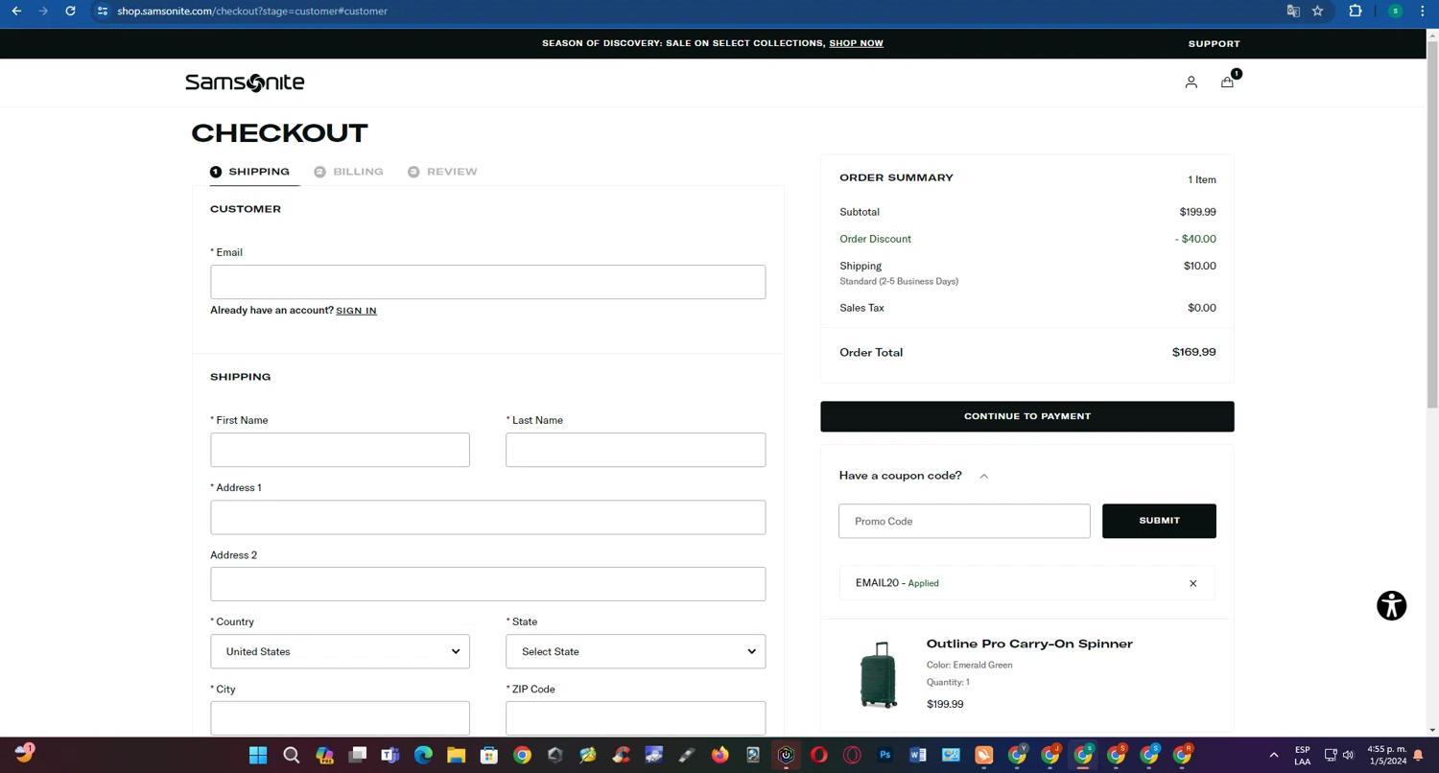Image resolution: width=1439 pixels, height=773 pixels.
Task: Focus the Email input field
Action: coord(487,282)
